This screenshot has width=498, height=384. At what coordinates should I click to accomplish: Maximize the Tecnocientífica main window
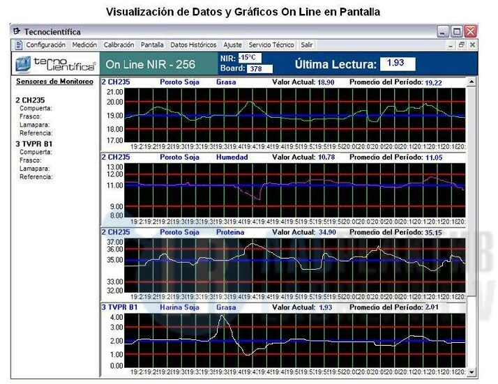(x=457, y=32)
